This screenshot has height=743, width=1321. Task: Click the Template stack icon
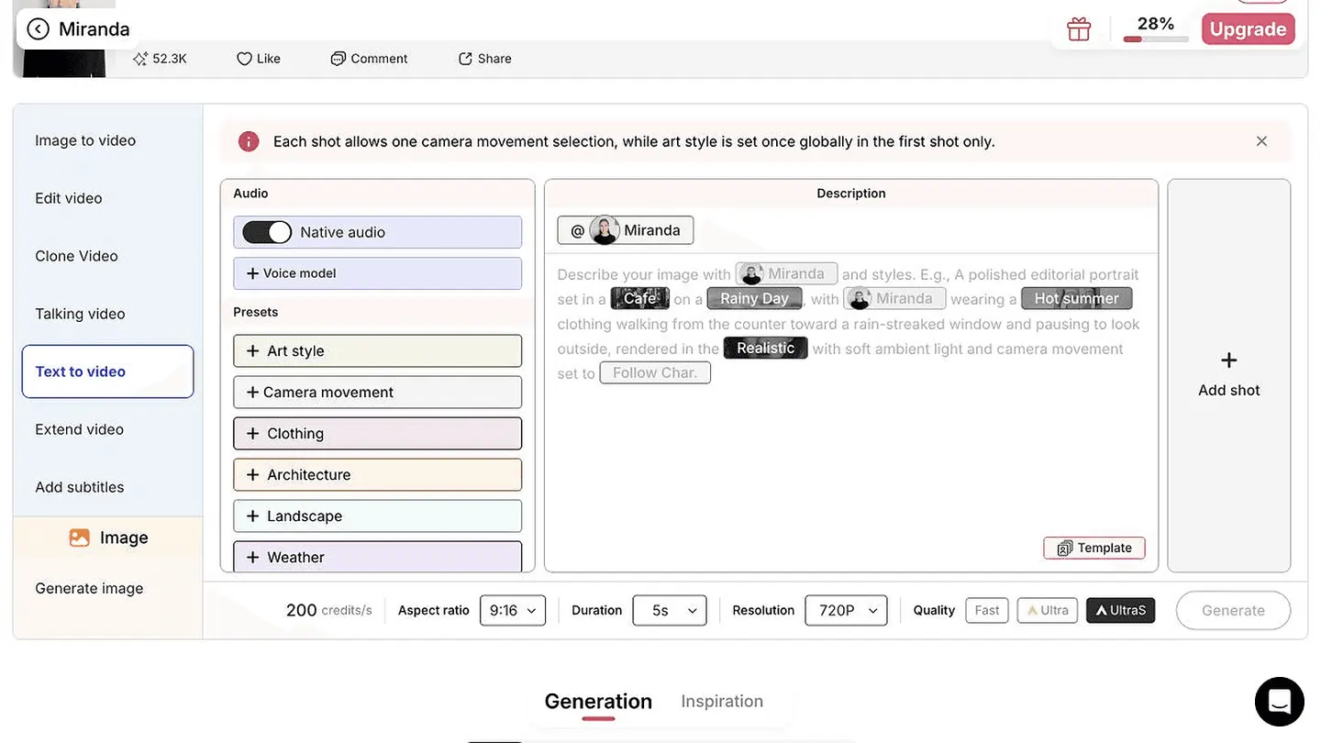click(x=1065, y=549)
